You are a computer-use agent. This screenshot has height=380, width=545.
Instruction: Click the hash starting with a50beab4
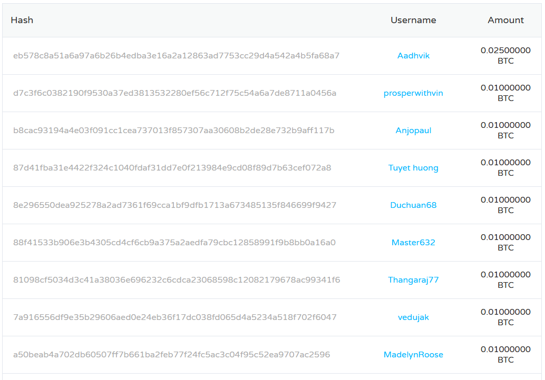click(171, 355)
